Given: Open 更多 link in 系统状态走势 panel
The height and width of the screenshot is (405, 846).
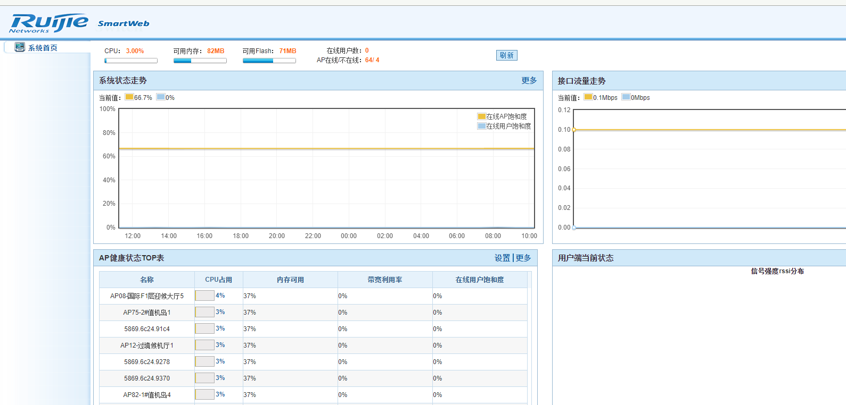Looking at the screenshot, I should pos(529,81).
